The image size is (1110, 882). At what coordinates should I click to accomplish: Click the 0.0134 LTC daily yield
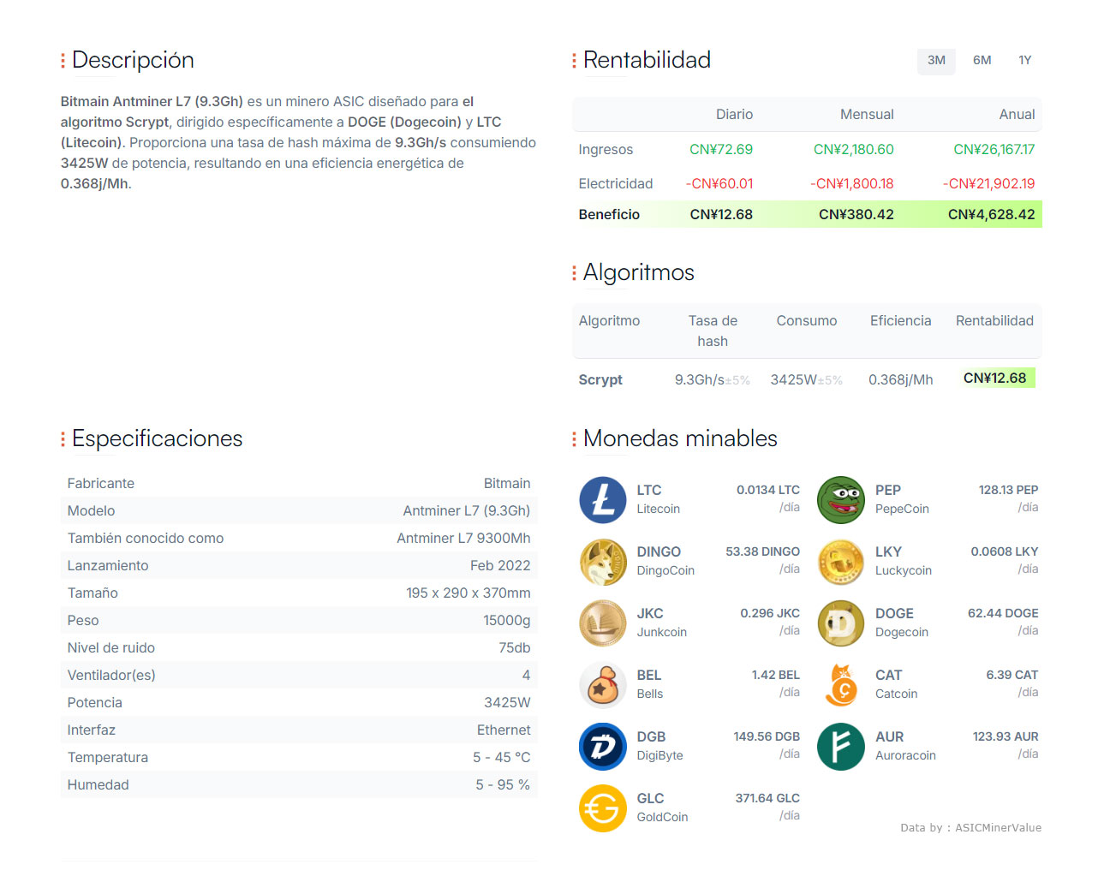[x=767, y=491]
